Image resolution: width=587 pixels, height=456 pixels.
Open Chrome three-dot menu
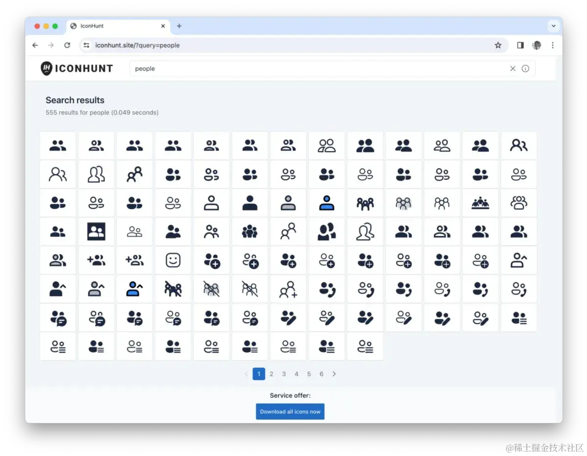click(553, 45)
